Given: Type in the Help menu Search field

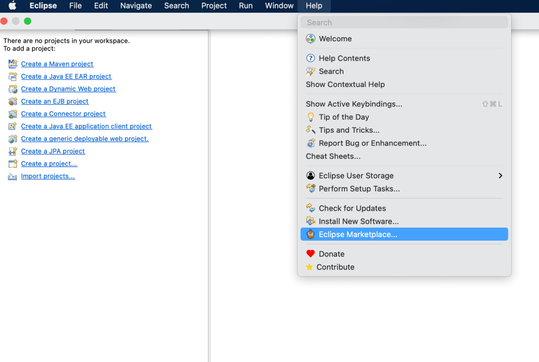Looking at the screenshot, I should pyautogui.click(x=404, y=23).
